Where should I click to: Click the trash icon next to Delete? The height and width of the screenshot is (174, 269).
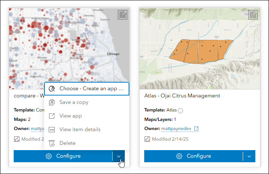pos(52,143)
